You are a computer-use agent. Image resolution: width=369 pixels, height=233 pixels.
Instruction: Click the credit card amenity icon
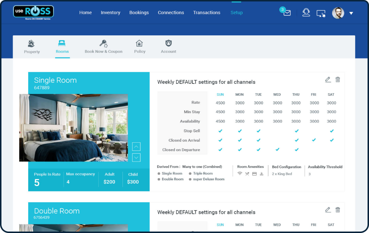(x=254, y=174)
